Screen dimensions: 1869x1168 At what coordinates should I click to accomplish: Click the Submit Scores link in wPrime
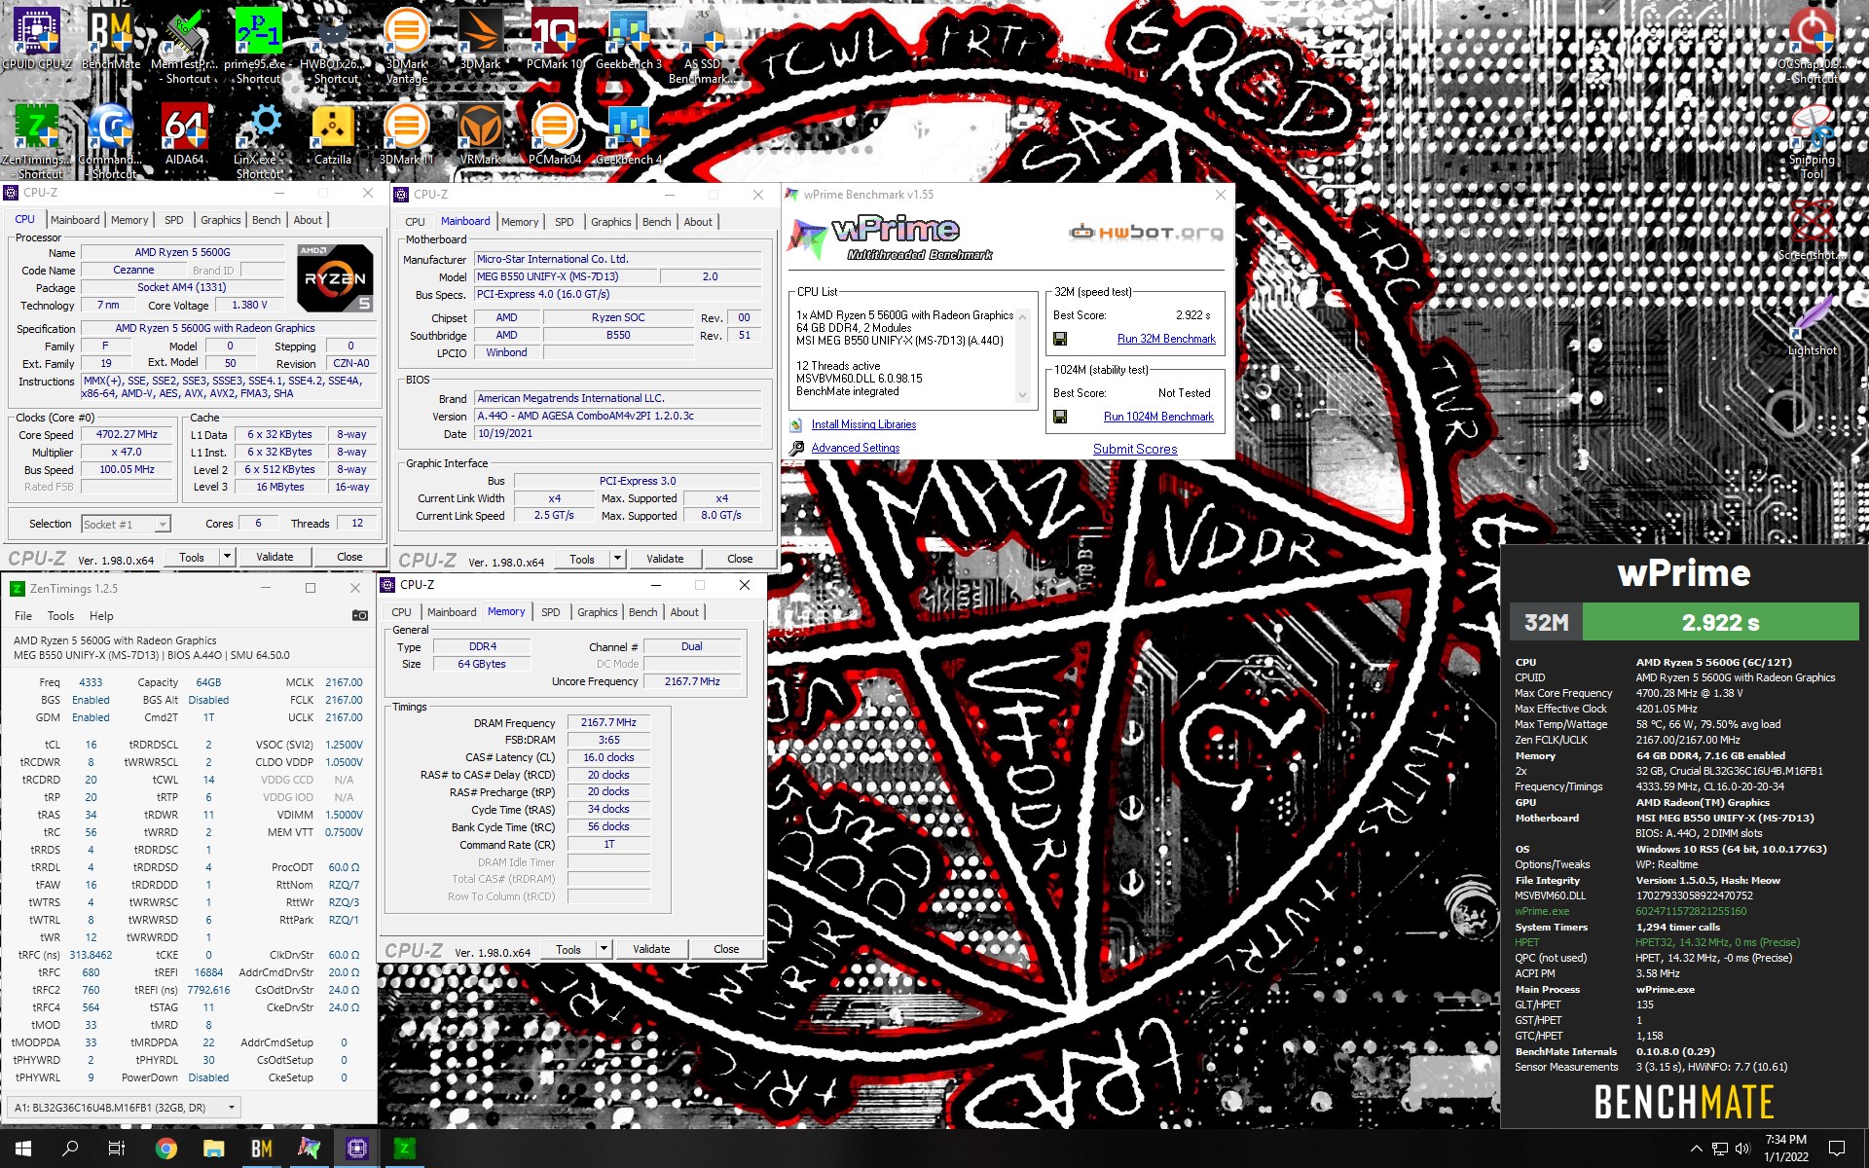[x=1135, y=449]
